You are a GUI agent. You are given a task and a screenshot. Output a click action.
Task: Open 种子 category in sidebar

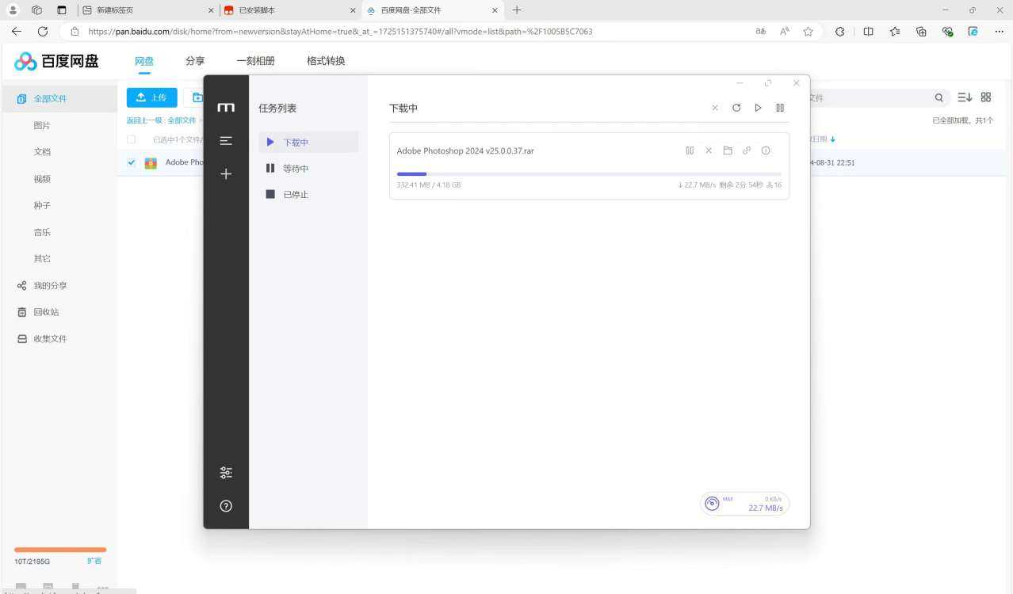42,206
